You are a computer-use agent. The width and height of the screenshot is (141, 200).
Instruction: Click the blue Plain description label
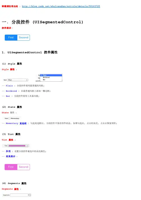(x=9, y=86)
